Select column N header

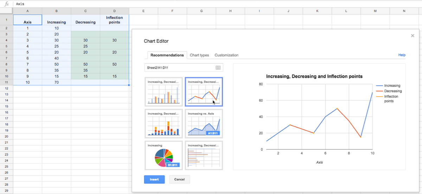(404, 11)
